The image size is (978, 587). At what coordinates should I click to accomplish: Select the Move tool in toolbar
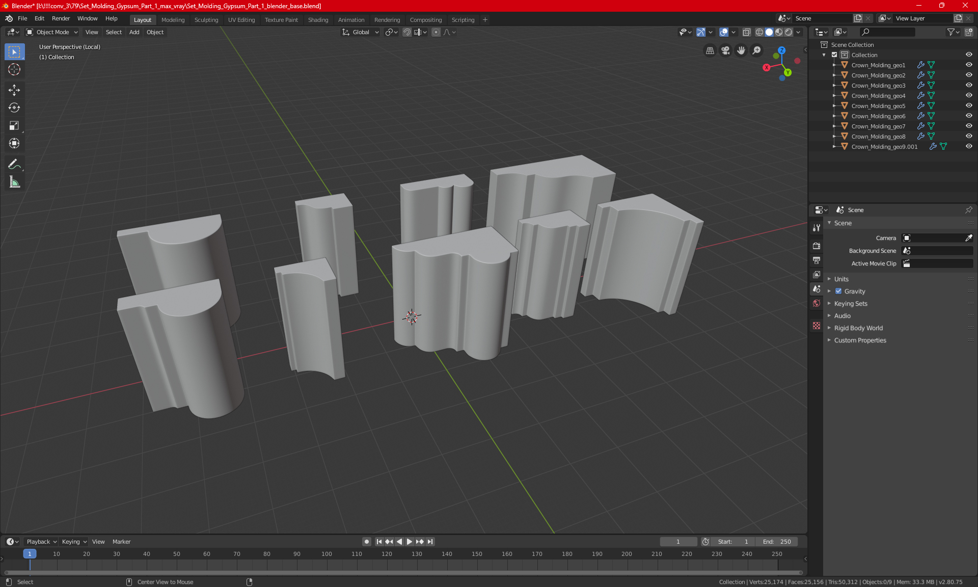tap(14, 90)
